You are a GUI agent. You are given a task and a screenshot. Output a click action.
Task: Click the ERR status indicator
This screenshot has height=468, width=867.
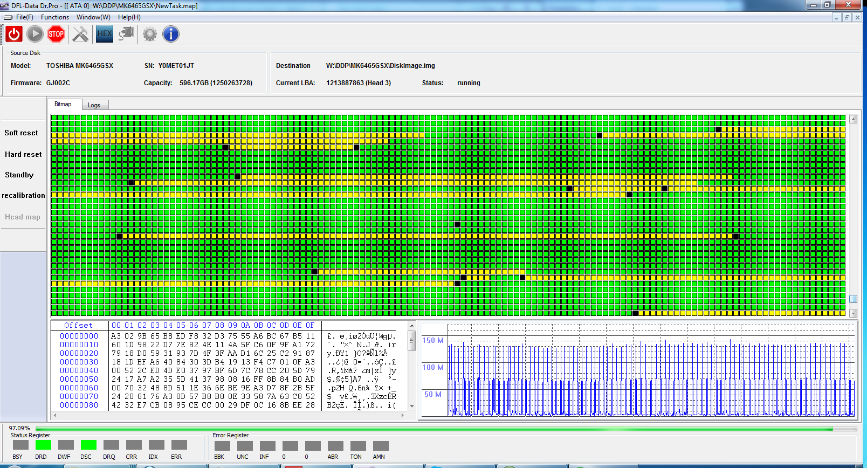click(179, 445)
